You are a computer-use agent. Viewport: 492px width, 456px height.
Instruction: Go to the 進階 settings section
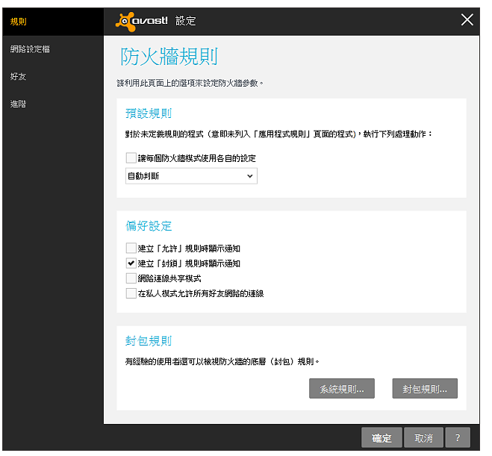point(18,104)
